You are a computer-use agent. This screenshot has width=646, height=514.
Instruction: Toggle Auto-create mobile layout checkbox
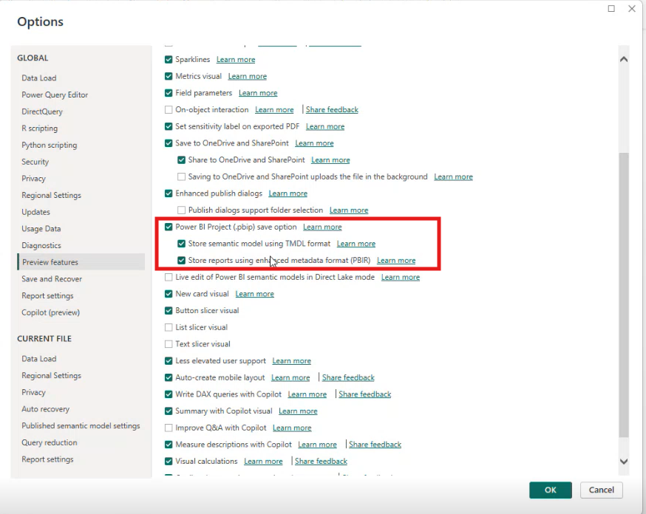tap(169, 378)
